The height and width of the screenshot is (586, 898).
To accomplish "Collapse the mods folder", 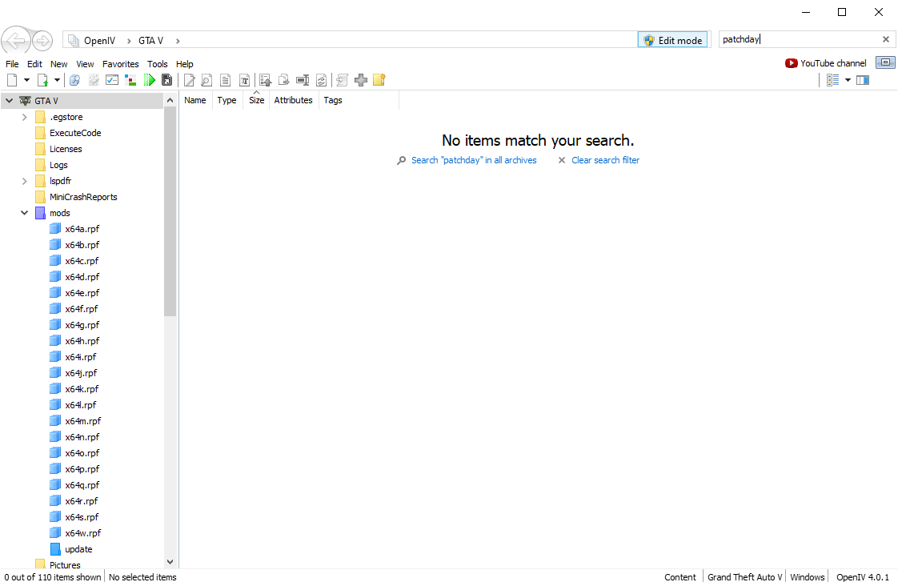I will point(24,213).
